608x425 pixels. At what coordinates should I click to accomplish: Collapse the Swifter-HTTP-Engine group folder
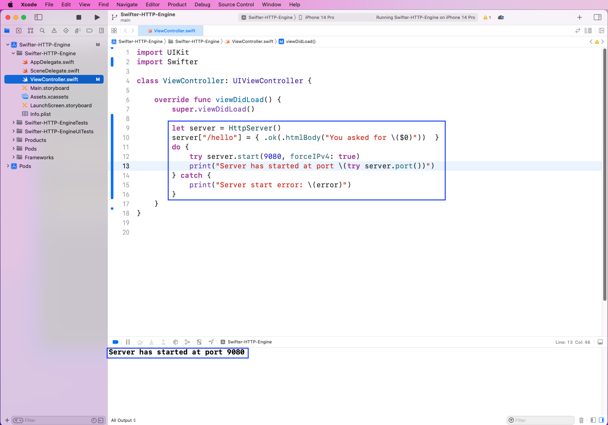tap(13, 53)
